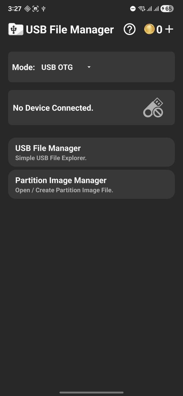Tap the Simple USB File Explorer subtitle
183x396 pixels.
pyautogui.click(x=50, y=158)
